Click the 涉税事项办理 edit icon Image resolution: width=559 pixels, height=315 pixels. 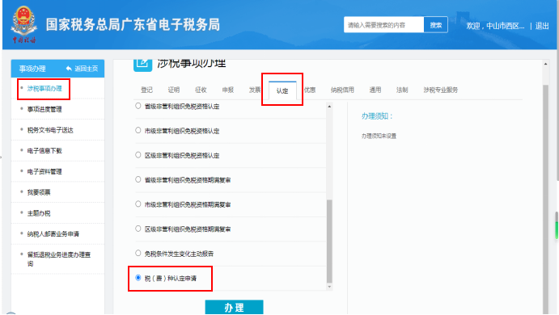tap(142, 65)
